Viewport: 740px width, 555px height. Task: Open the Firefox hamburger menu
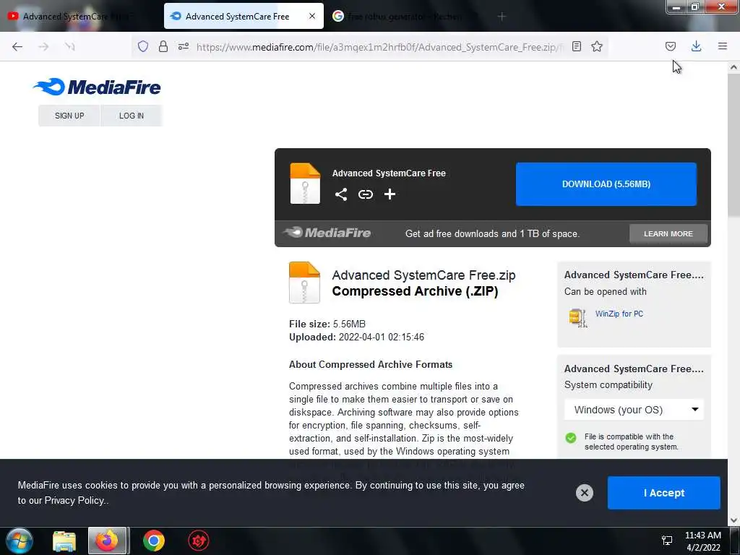pyautogui.click(x=722, y=46)
